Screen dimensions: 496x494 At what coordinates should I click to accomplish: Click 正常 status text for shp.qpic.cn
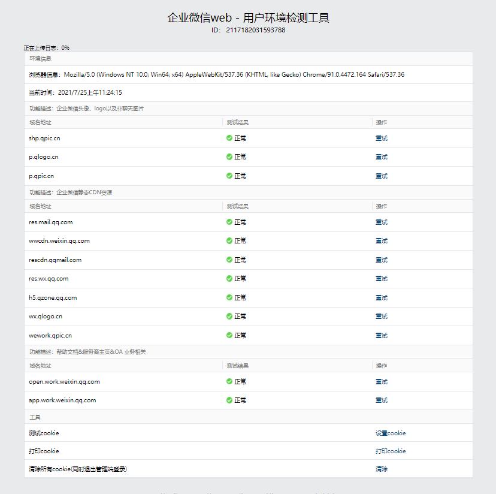coord(240,138)
